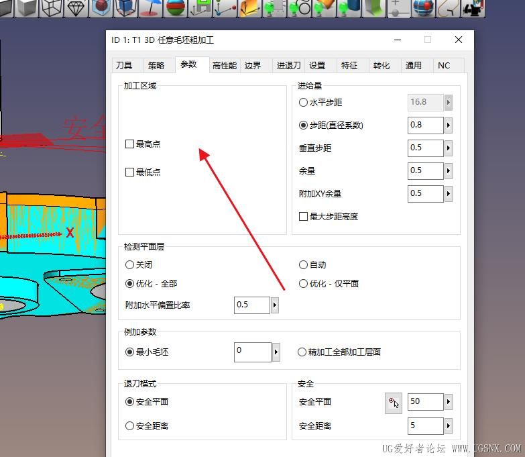Select the 自动 radio option
This screenshot has height=457, width=525.
[303, 264]
